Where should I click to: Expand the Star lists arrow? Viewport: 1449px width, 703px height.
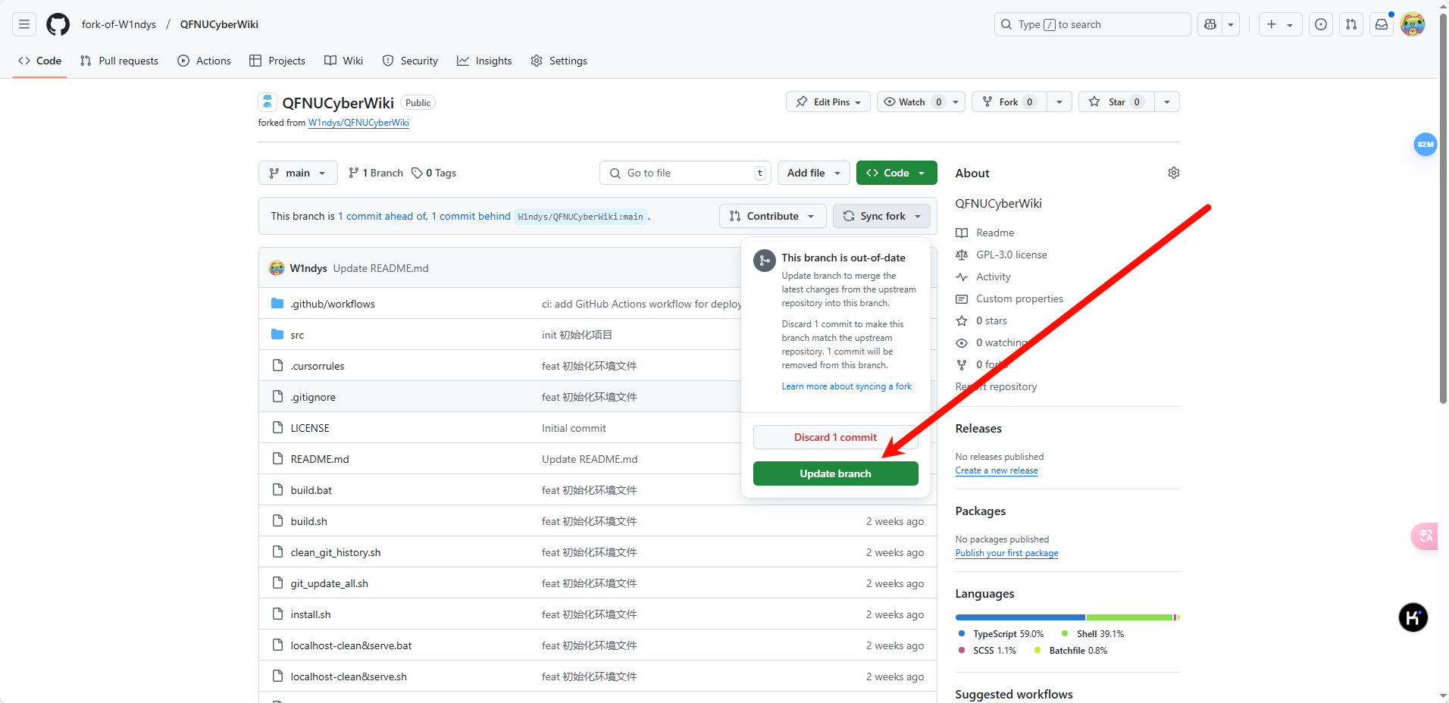(x=1167, y=102)
